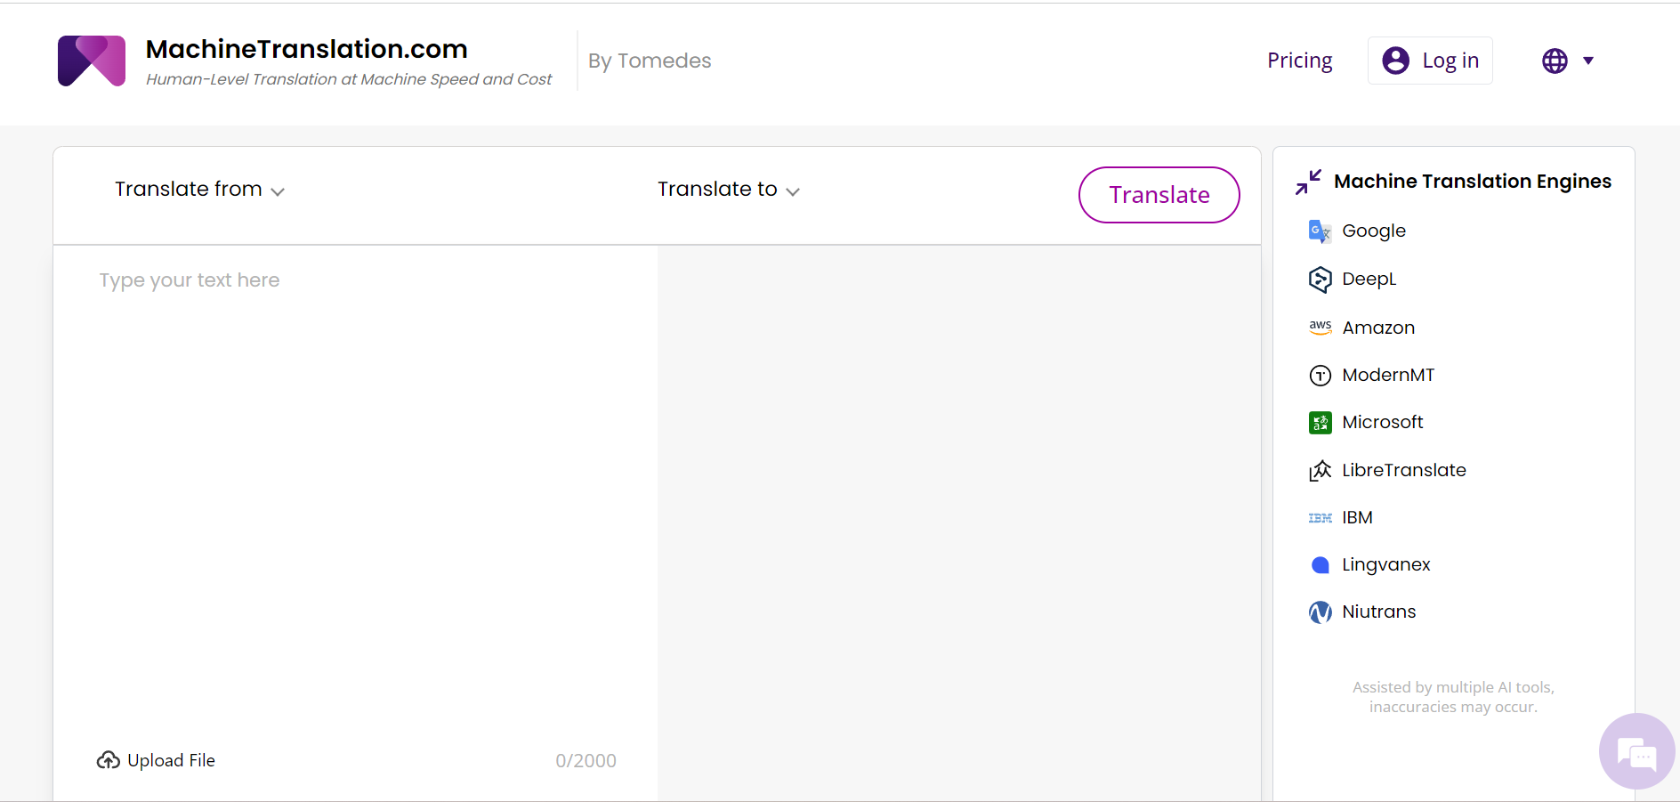Click the ModernMT engine icon
This screenshot has height=802, width=1680.
[x=1321, y=375]
